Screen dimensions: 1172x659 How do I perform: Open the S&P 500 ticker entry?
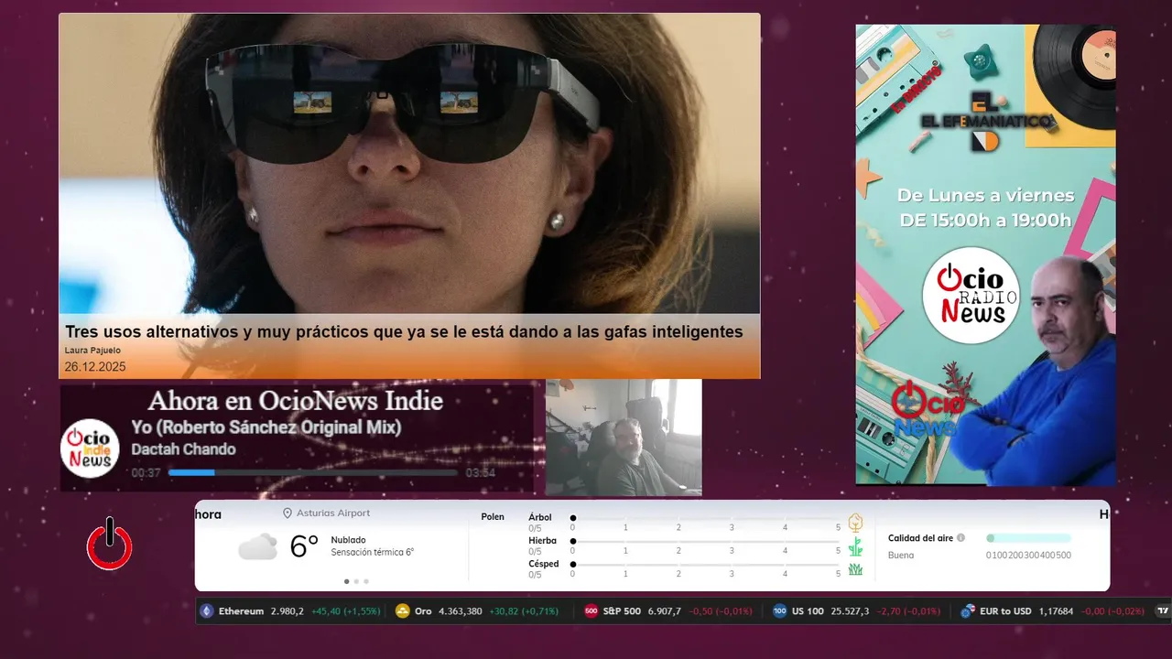tap(668, 611)
